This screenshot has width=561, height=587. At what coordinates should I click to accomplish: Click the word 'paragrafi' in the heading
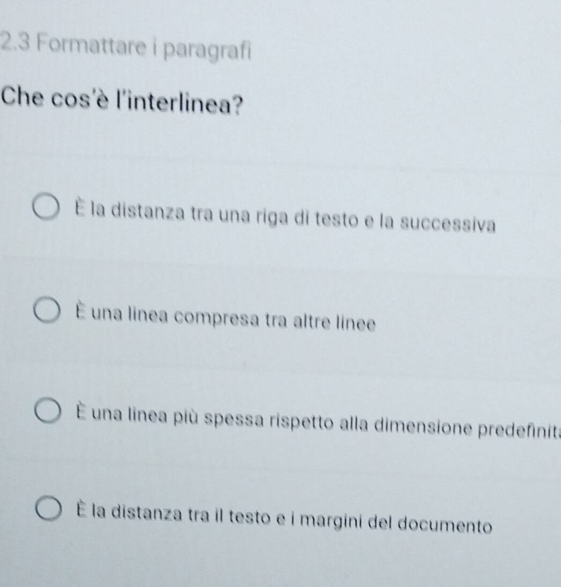[207, 51]
